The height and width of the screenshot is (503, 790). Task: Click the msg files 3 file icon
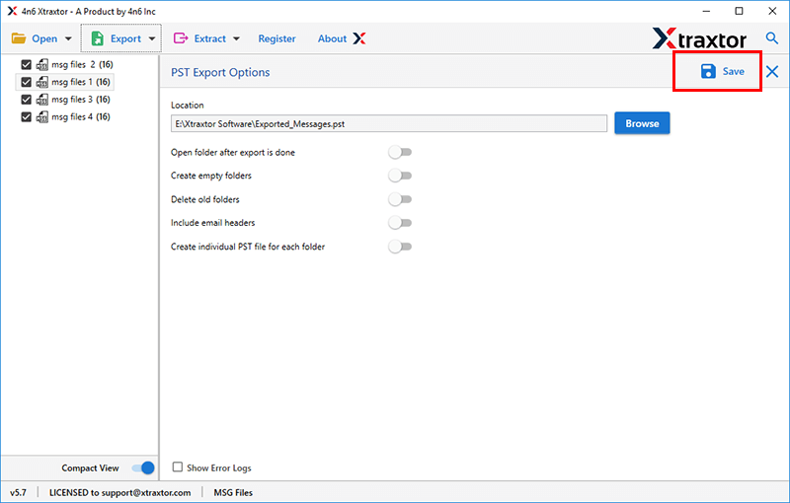click(42, 100)
